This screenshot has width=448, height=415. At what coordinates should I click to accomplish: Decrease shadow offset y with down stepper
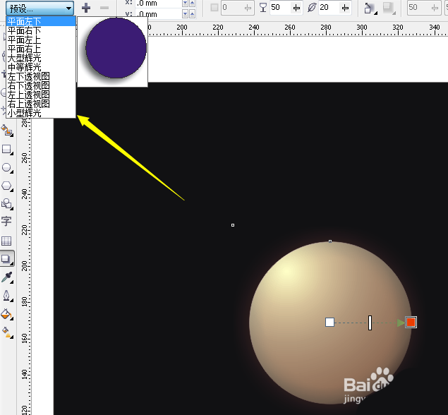185,13
